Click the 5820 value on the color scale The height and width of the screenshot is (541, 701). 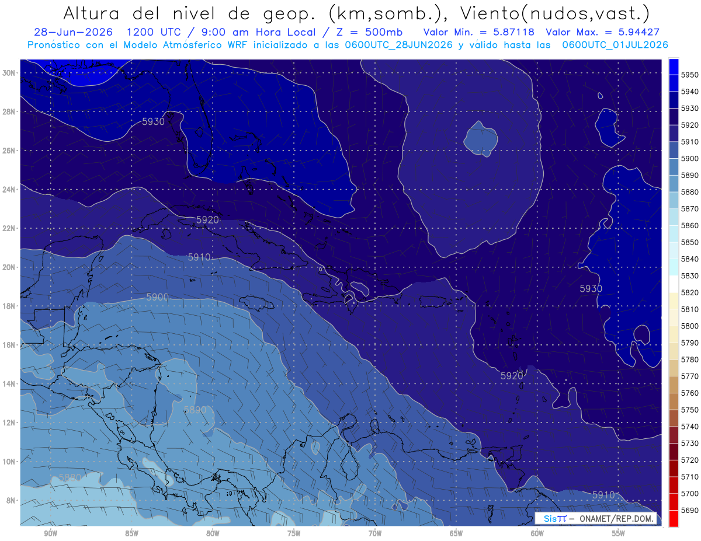pos(690,292)
